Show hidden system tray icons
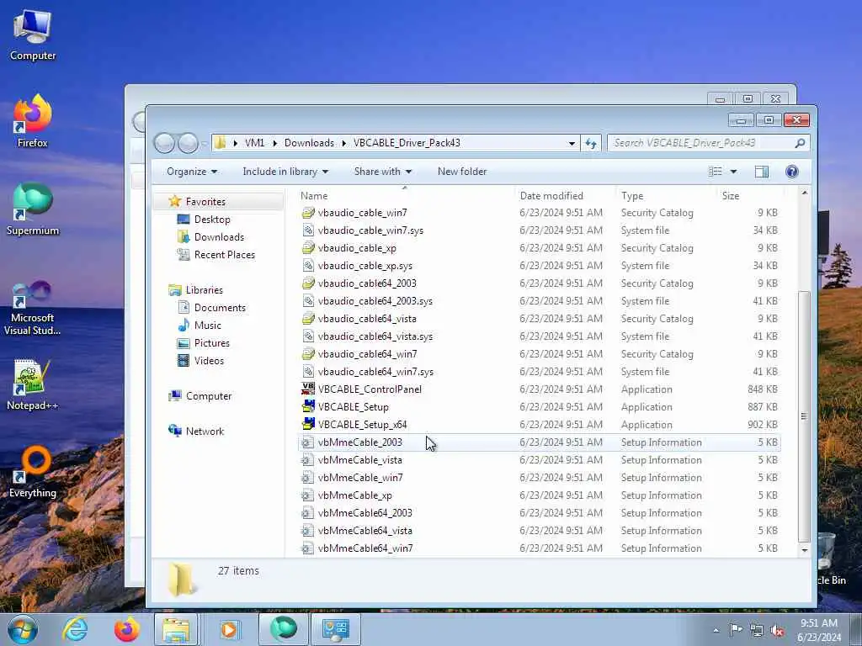The image size is (862, 646). (x=716, y=630)
